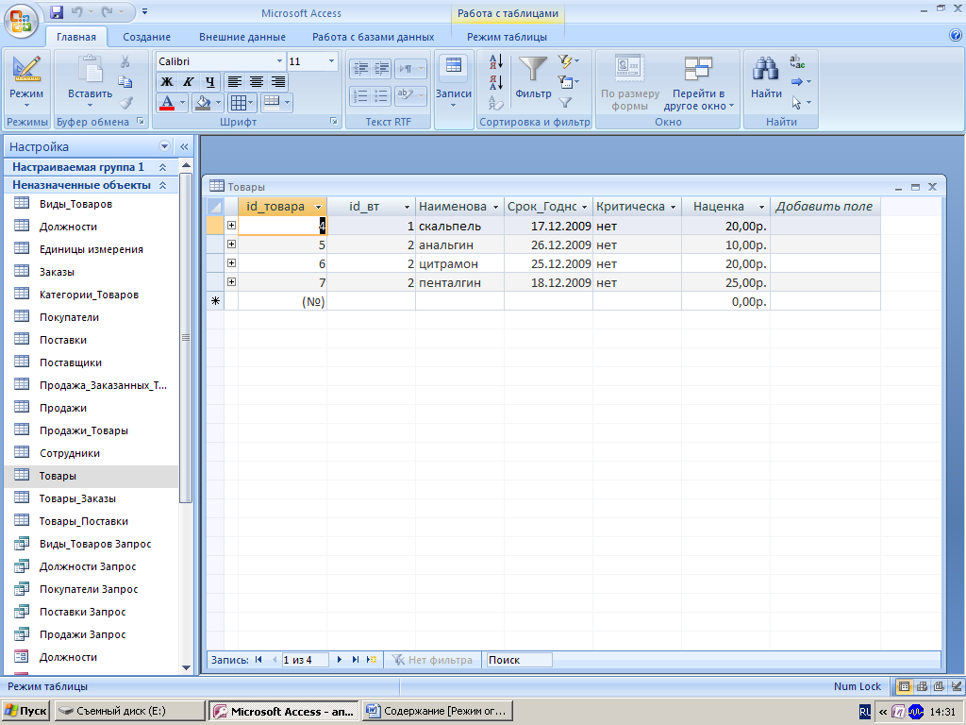This screenshot has width=966, height=725.
Task: Create new blank record navigation button
Action: [372, 660]
